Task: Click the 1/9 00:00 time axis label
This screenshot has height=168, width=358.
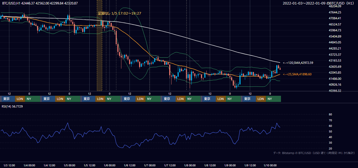Action: coord(230,165)
